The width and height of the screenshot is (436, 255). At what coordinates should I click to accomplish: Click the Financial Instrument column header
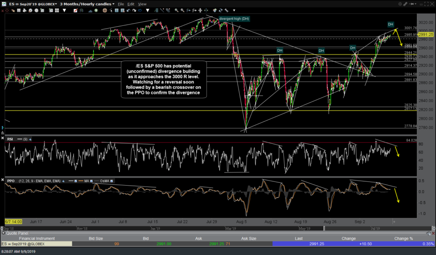click(37, 238)
